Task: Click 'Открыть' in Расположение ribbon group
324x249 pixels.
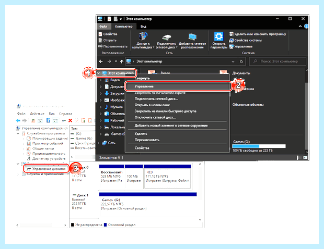Action: [108, 40]
